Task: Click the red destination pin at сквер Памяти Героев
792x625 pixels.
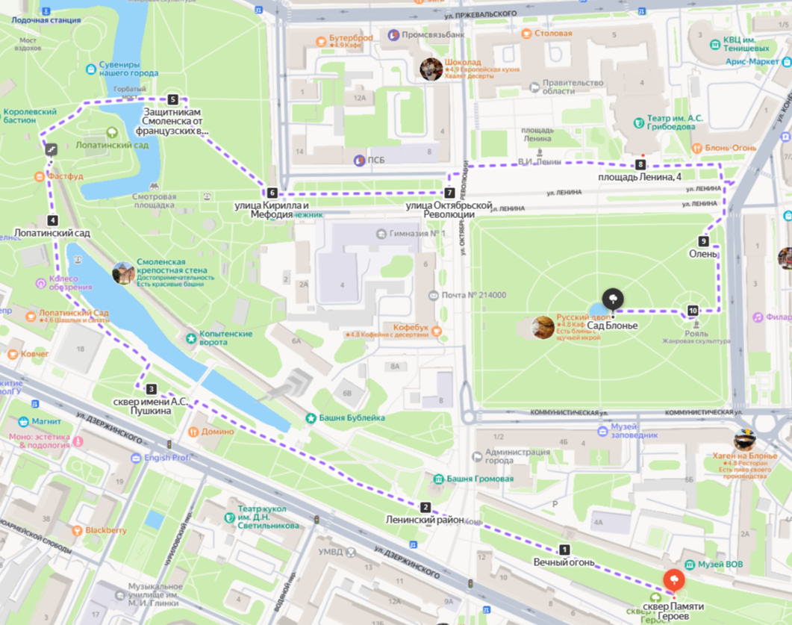Action: coord(674,579)
